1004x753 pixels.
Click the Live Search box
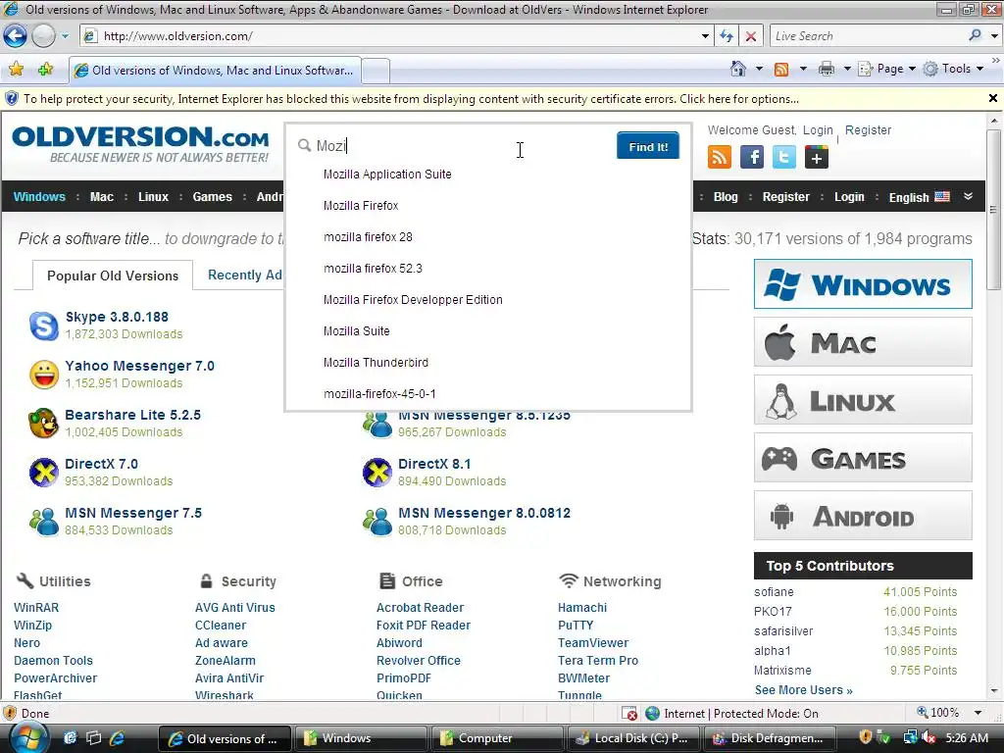(868, 36)
